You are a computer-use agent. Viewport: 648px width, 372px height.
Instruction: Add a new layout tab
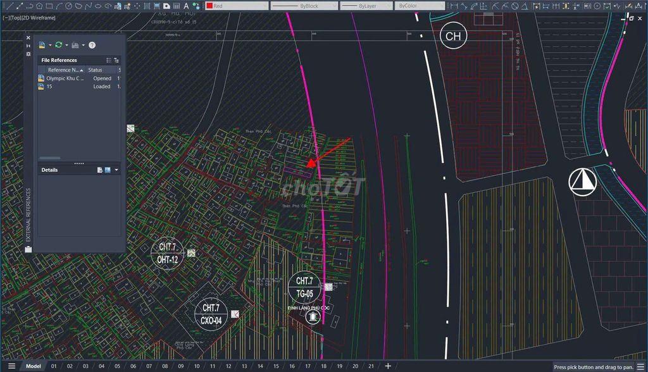pyautogui.click(x=388, y=366)
